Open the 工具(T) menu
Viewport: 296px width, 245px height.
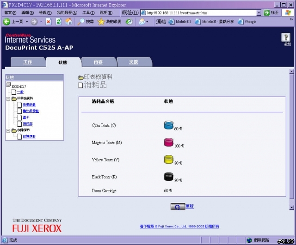[88, 12]
